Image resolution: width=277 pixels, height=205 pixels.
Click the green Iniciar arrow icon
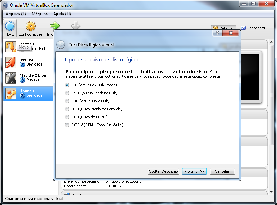55,25
